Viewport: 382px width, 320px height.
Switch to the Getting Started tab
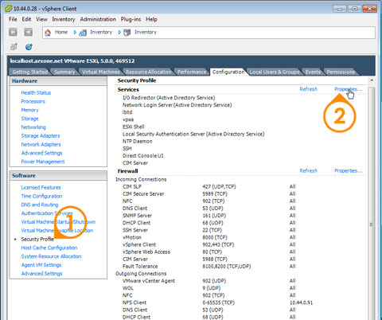click(30, 72)
